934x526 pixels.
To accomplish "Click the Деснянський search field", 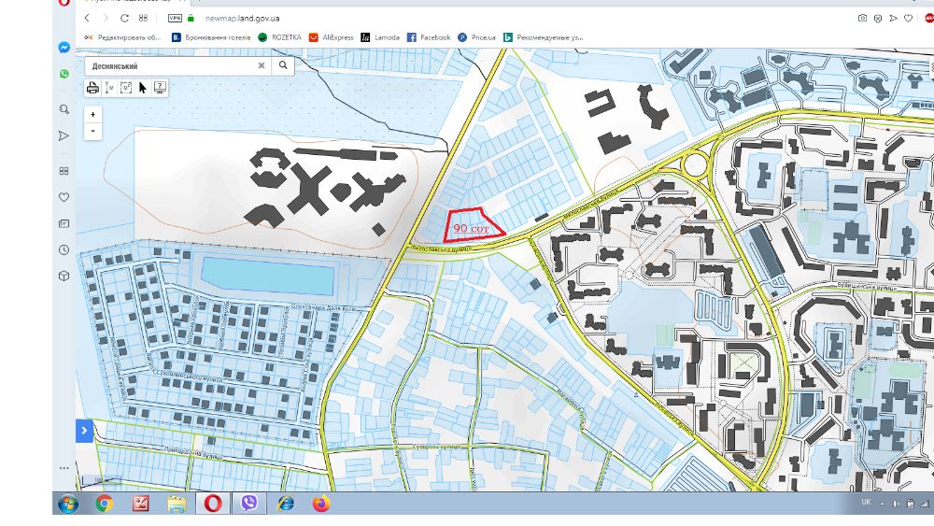I will 173,65.
